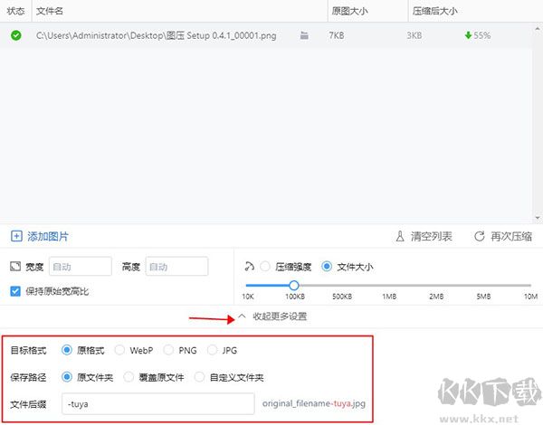Click the add image plus icon
Image resolution: width=543 pixels, height=425 pixels.
(16, 237)
